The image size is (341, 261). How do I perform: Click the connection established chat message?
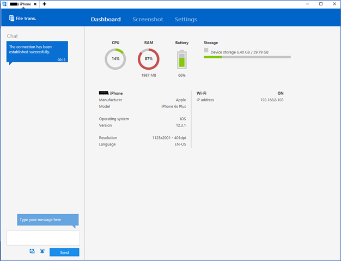tap(37, 52)
